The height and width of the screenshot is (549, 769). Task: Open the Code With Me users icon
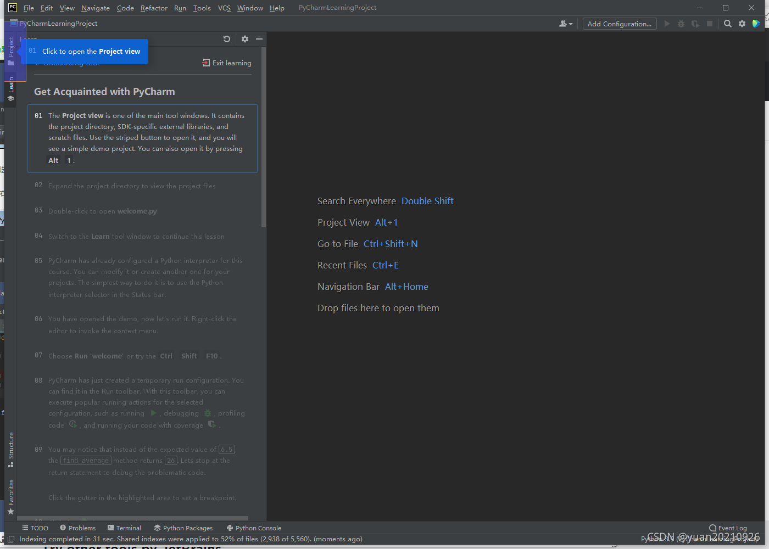pos(565,24)
